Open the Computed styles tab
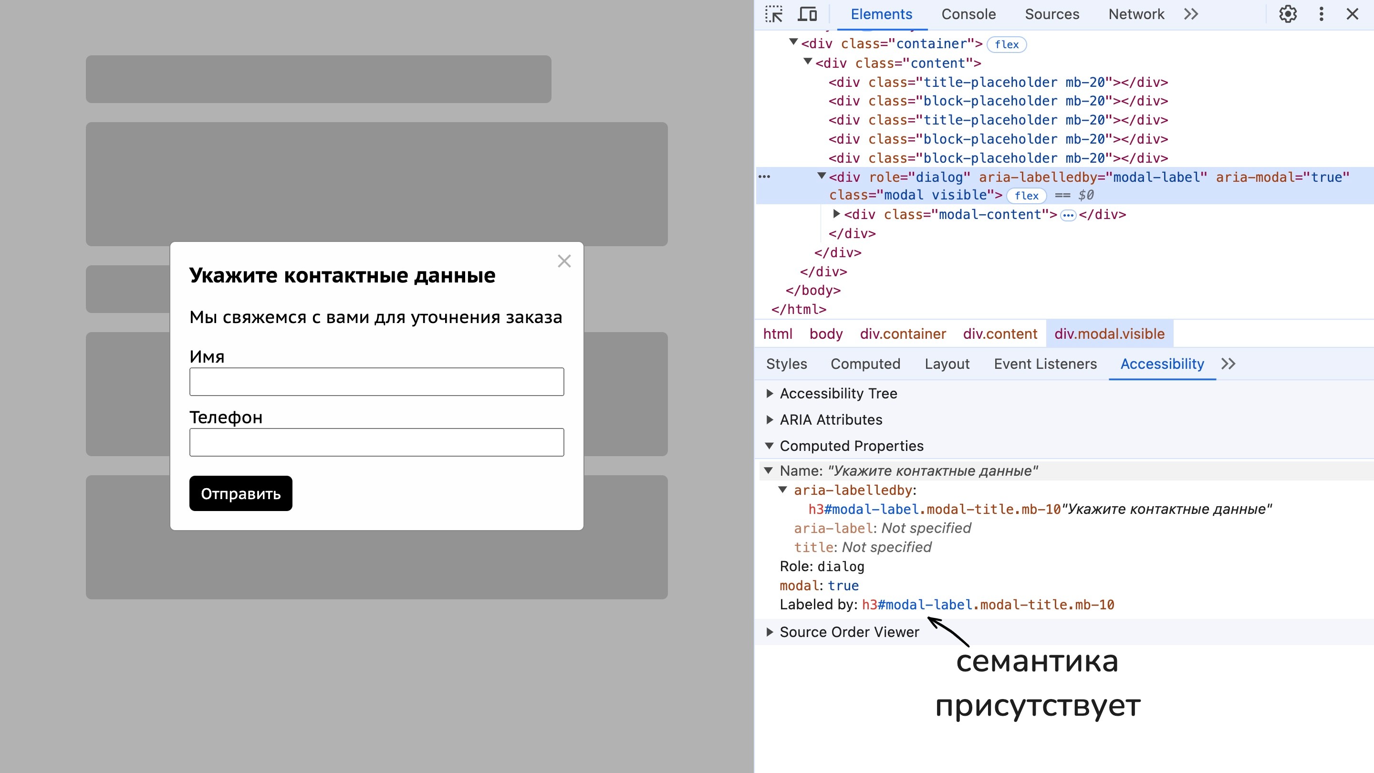1374x773 pixels. pyautogui.click(x=865, y=364)
